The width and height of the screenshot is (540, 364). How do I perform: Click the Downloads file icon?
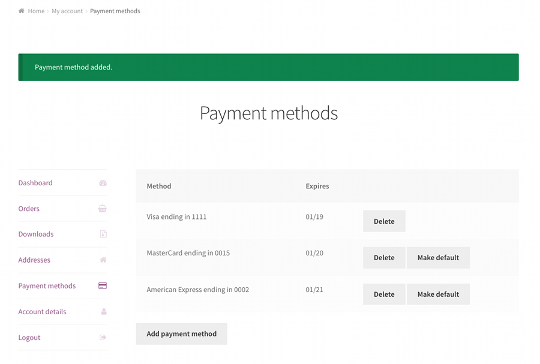click(103, 234)
